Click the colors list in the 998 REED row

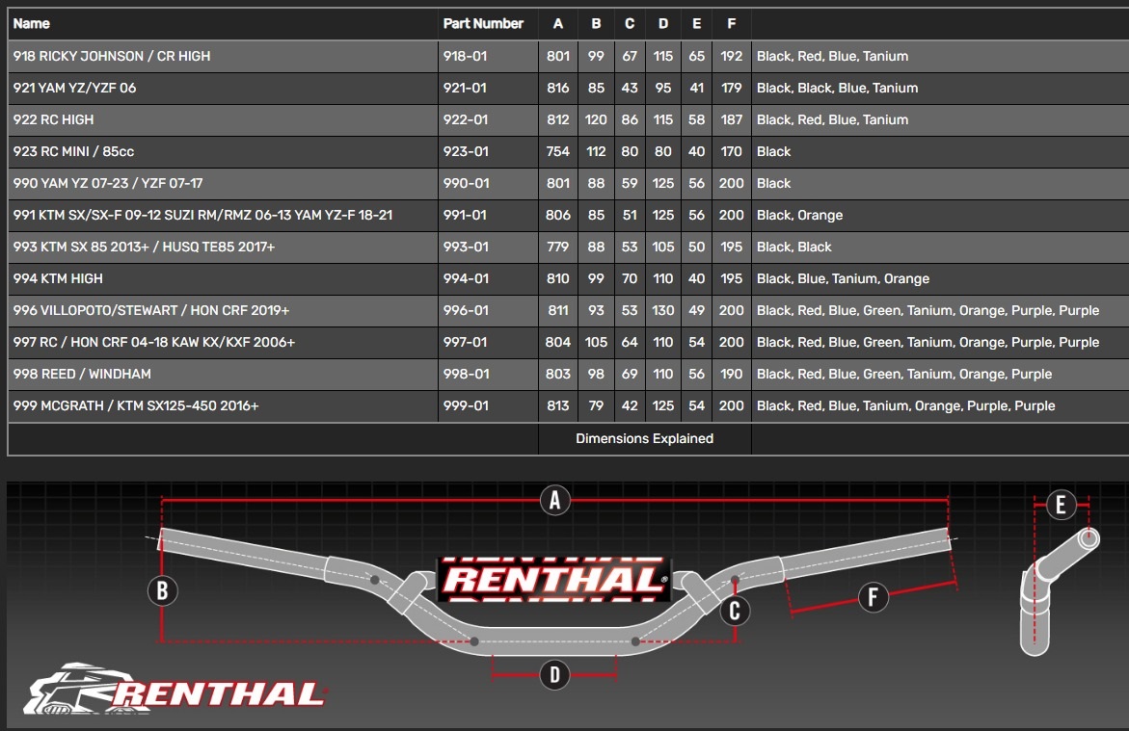click(x=903, y=374)
